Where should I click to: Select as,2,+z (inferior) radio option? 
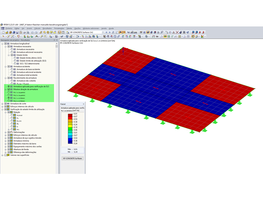coord(9,101)
